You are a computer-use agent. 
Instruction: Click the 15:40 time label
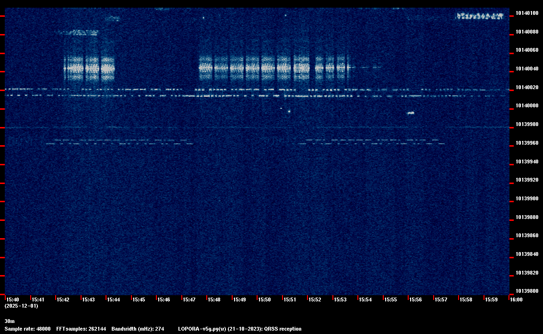12,299
